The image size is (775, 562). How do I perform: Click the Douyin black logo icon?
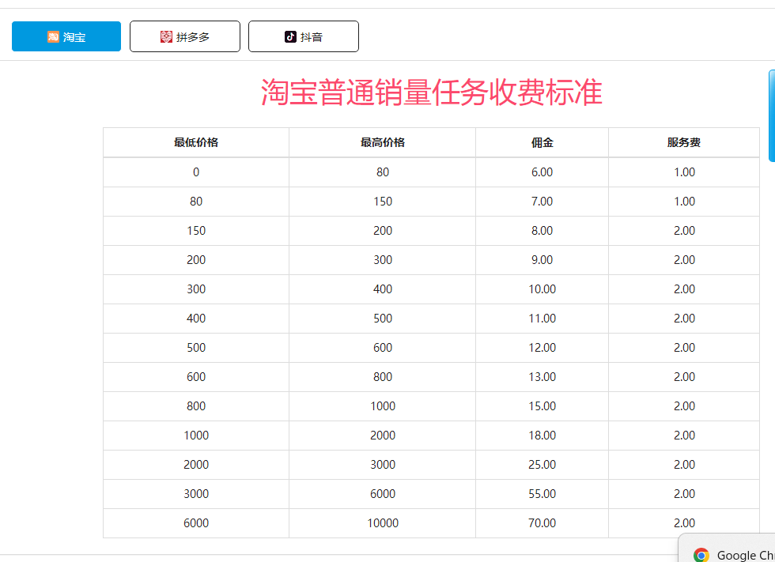tap(291, 36)
